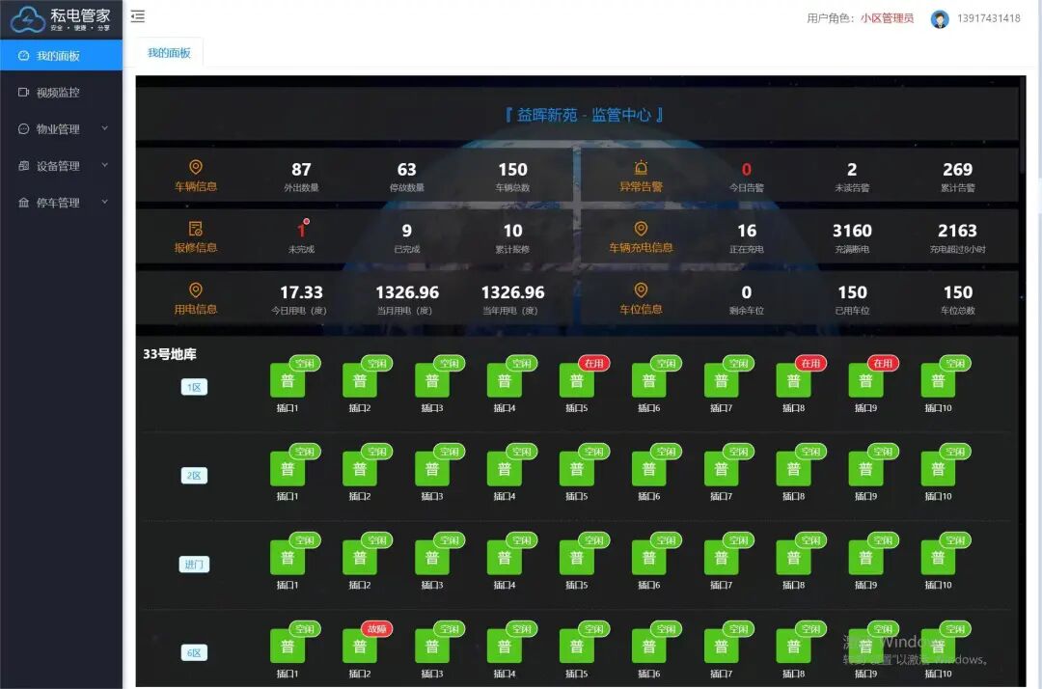The image size is (1042, 689).
Task: Click the 益晖新苑 - 监管中心 title
Action: (x=584, y=115)
